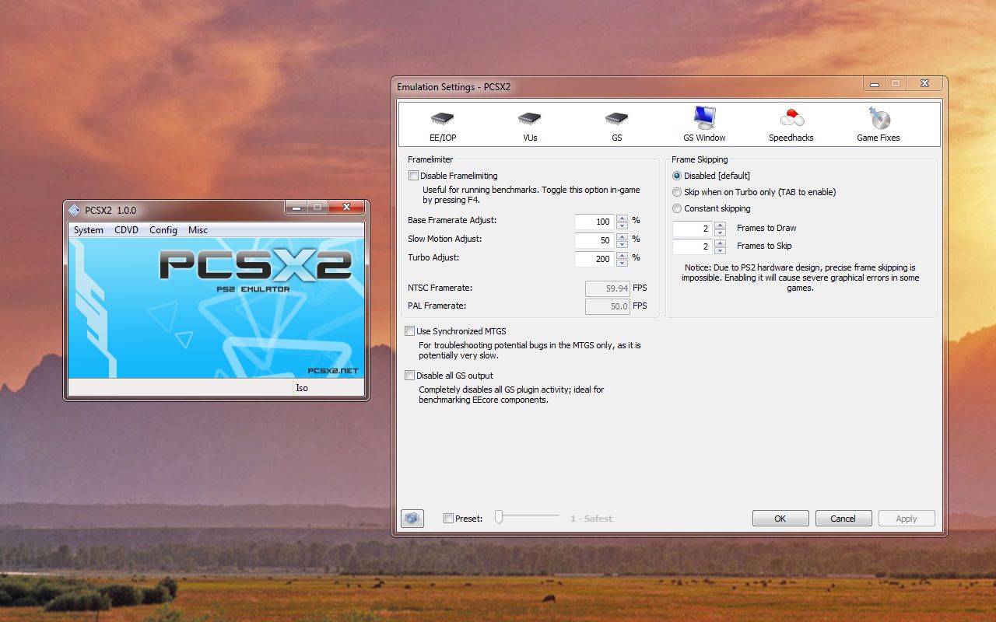Screen dimensions: 996x622
Task: Increase Slow Motion Adjust value
Action: pyautogui.click(x=622, y=236)
